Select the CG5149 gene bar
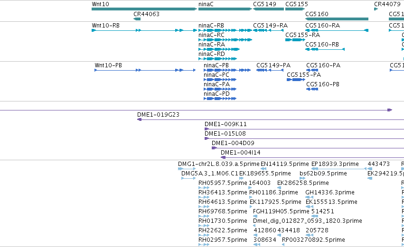The image size is (404, 247). [x=269, y=9]
